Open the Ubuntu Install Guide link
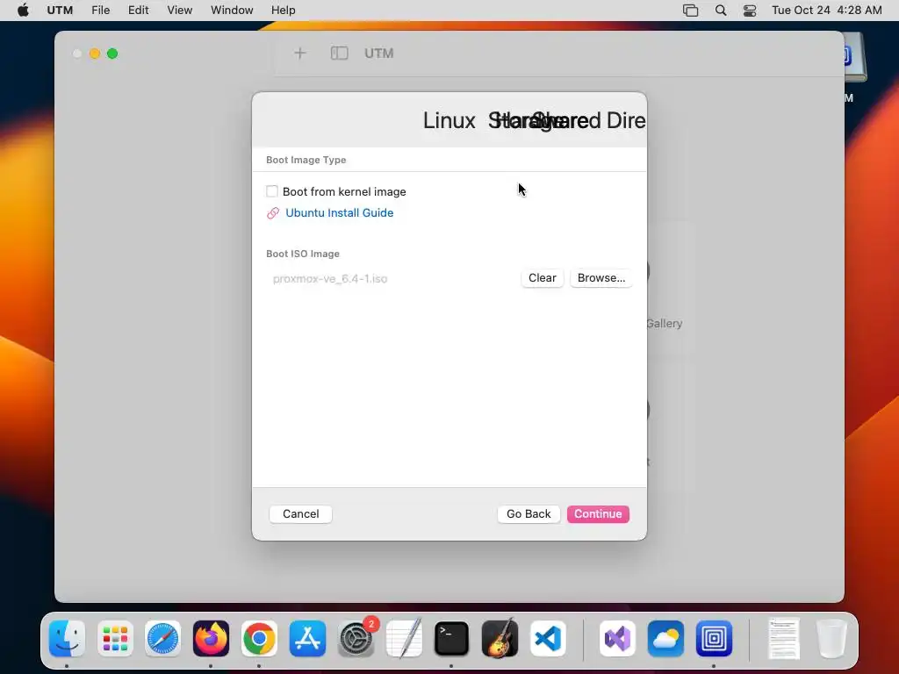 coord(340,212)
